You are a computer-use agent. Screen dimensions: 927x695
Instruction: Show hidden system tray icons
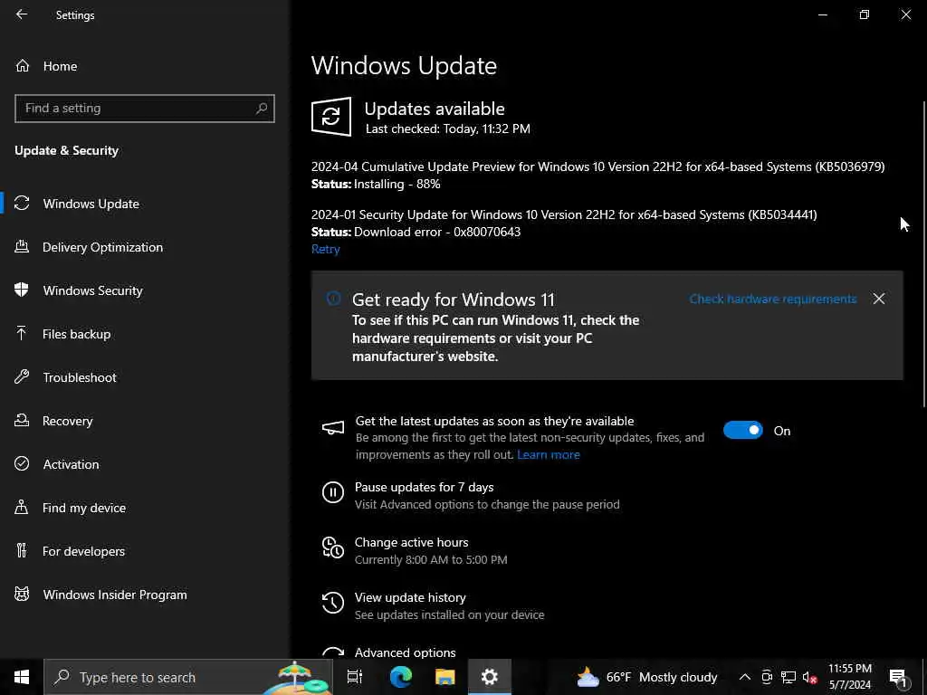click(745, 677)
